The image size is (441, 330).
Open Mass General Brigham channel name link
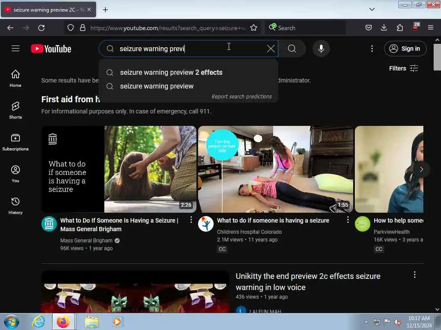tap(86, 241)
